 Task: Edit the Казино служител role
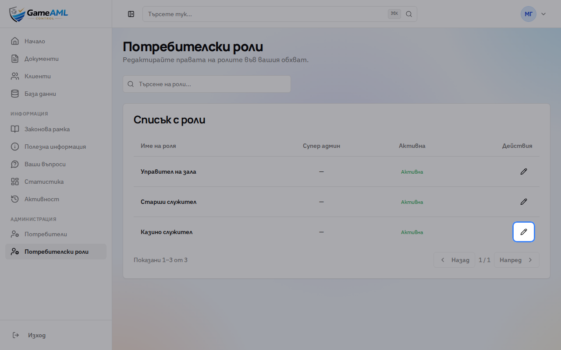523,232
